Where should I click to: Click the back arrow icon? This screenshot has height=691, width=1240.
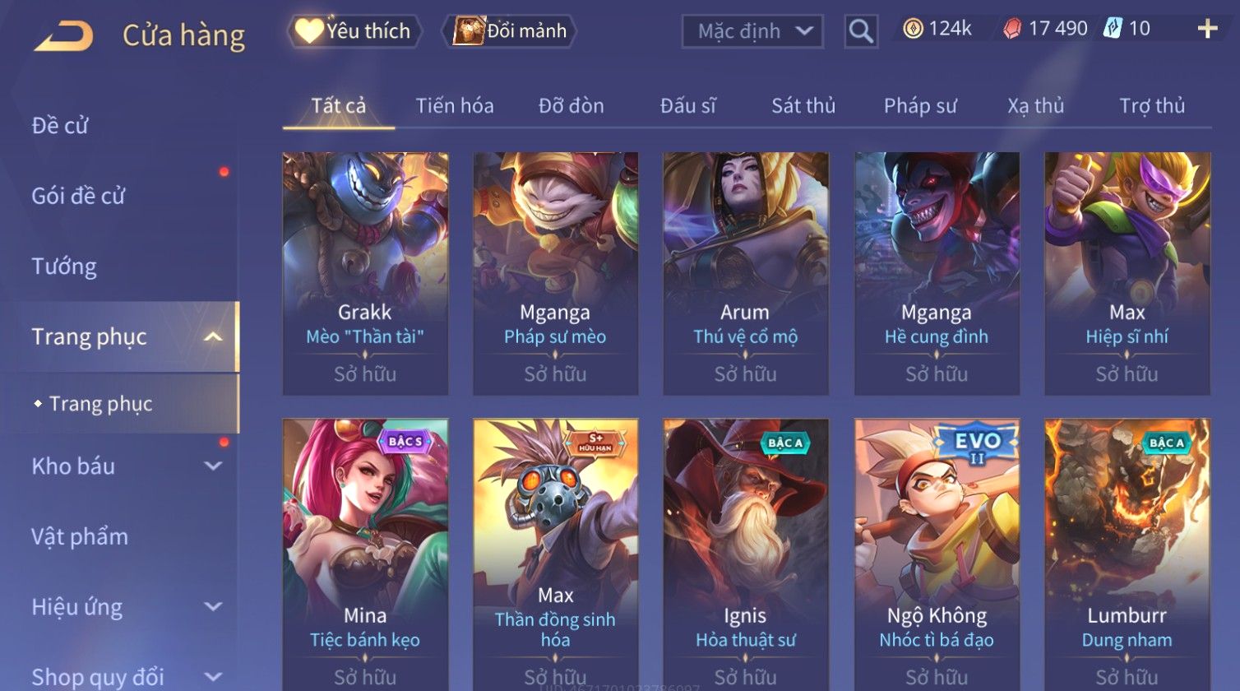(x=63, y=36)
